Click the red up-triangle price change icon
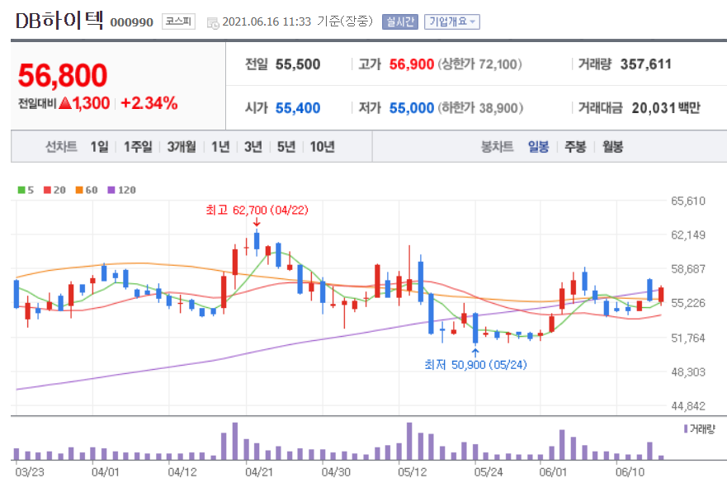 [65, 103]
